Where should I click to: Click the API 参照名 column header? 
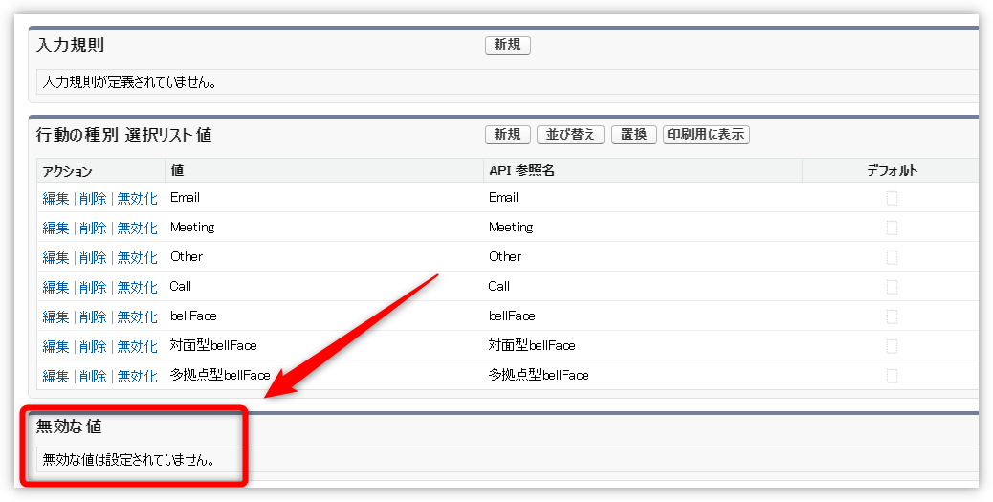coord(521,170)
